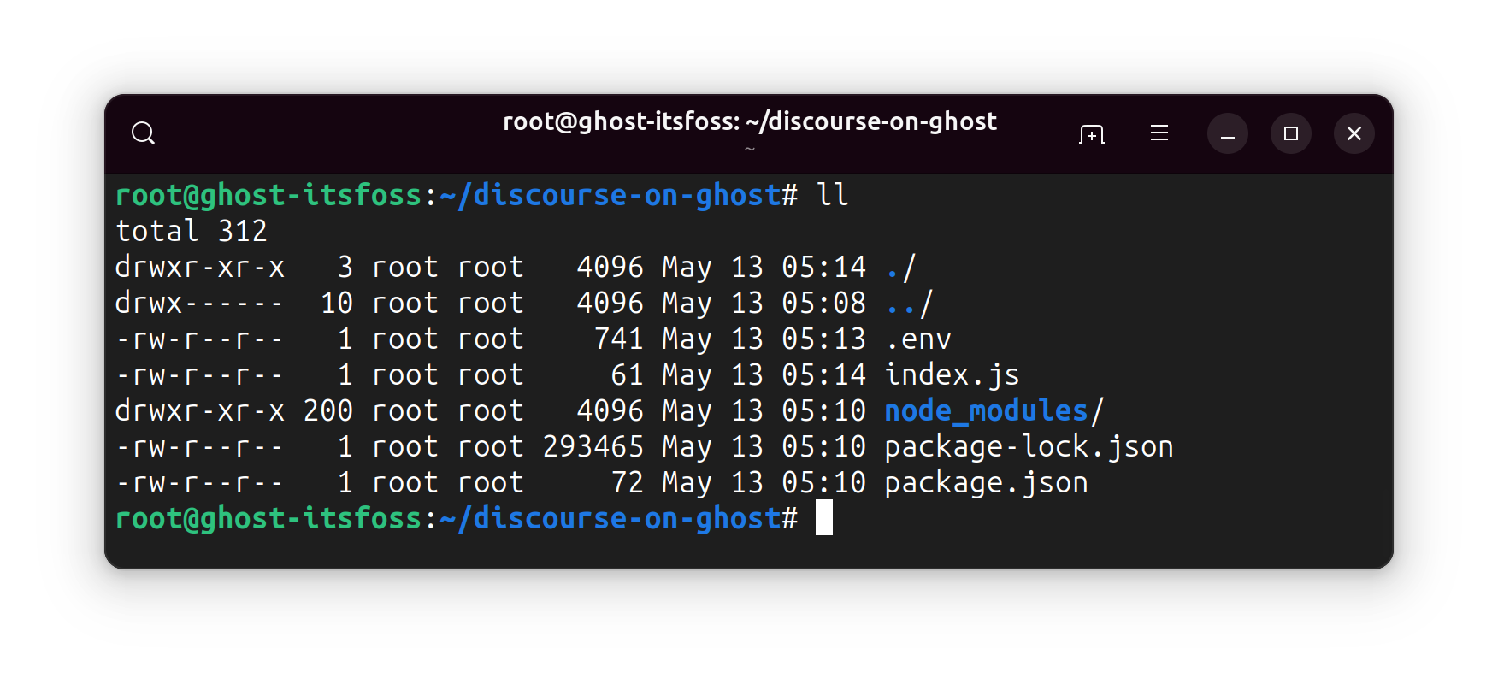Expand the tilde session indicator below the title

750,149
